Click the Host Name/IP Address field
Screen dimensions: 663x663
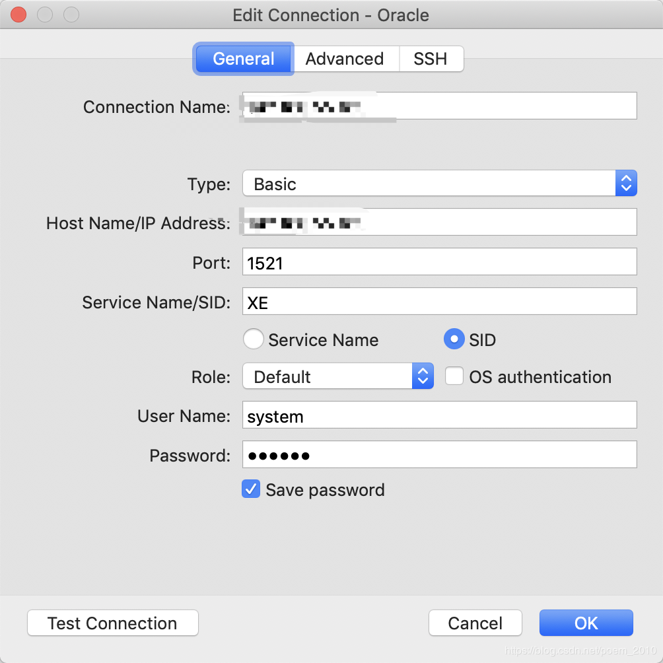tap(439, 222)
